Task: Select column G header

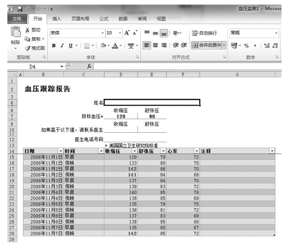Action: click(x=237, y=74)
